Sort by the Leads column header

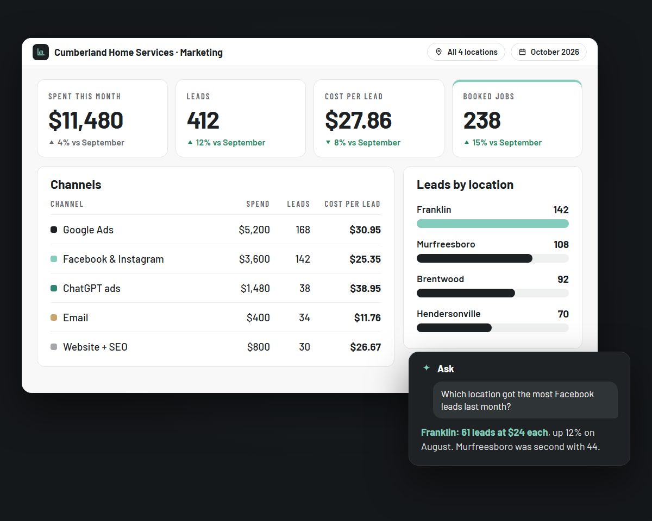click(x=299, y=204)
